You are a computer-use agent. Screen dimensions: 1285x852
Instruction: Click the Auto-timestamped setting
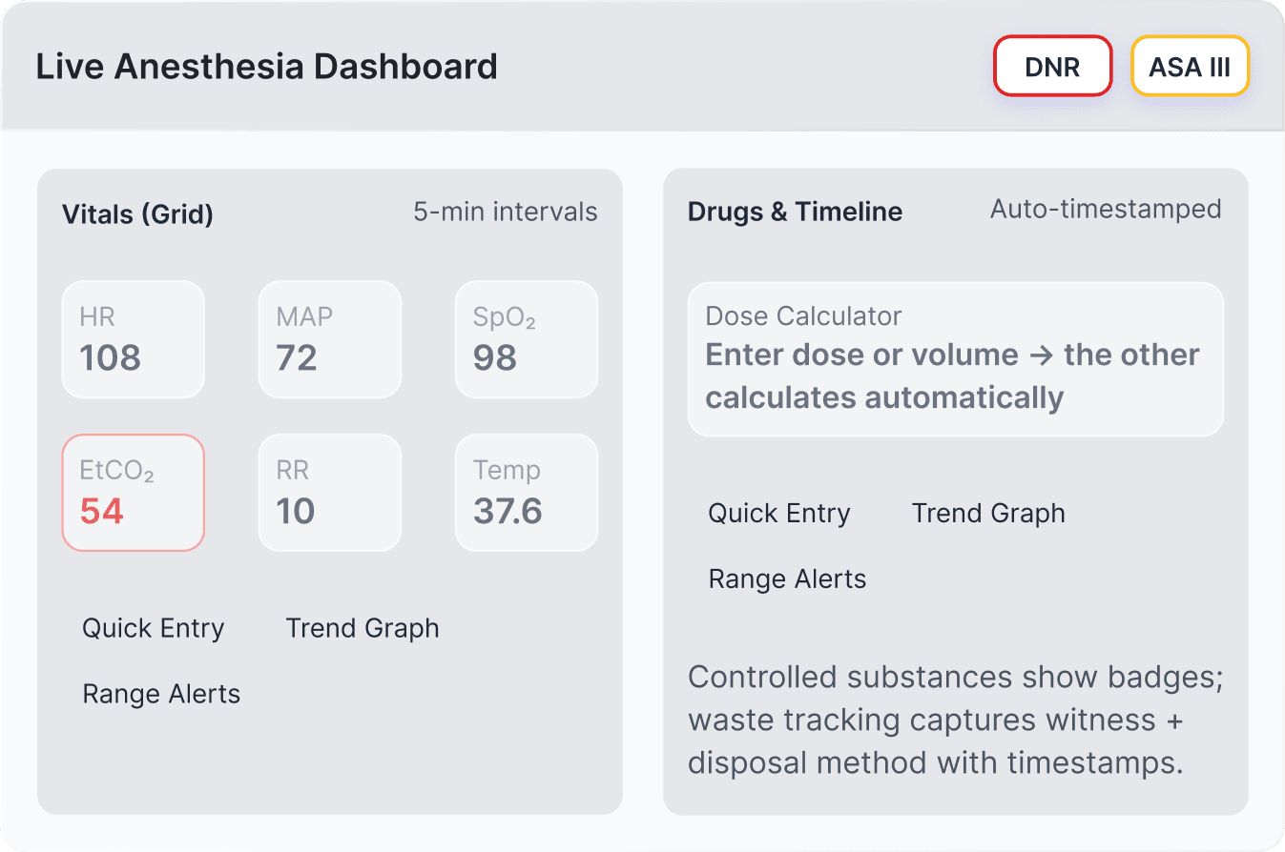[1105, 209]
